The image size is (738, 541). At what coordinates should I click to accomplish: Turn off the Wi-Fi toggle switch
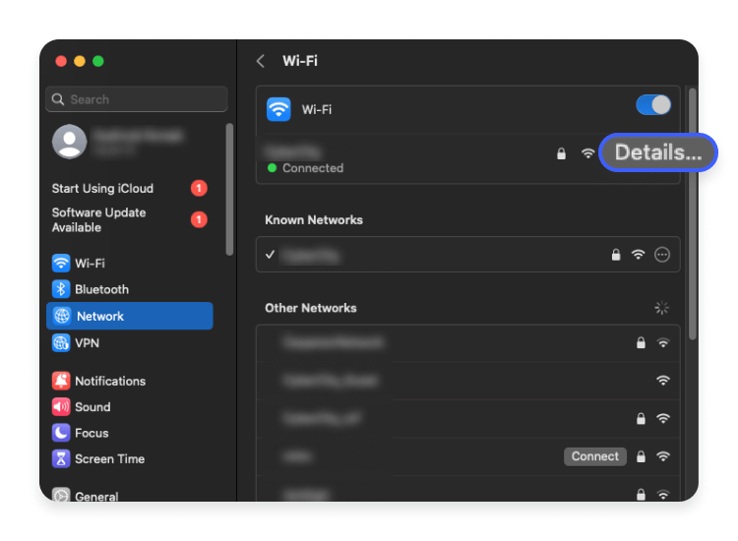(653, 105)
